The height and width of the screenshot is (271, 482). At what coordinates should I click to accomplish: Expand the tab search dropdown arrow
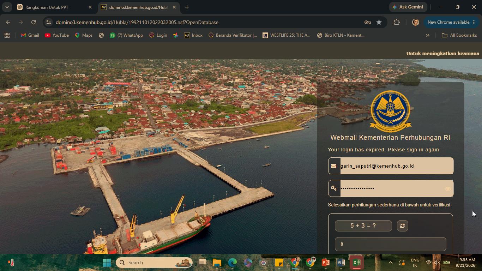tap(7, 7)
